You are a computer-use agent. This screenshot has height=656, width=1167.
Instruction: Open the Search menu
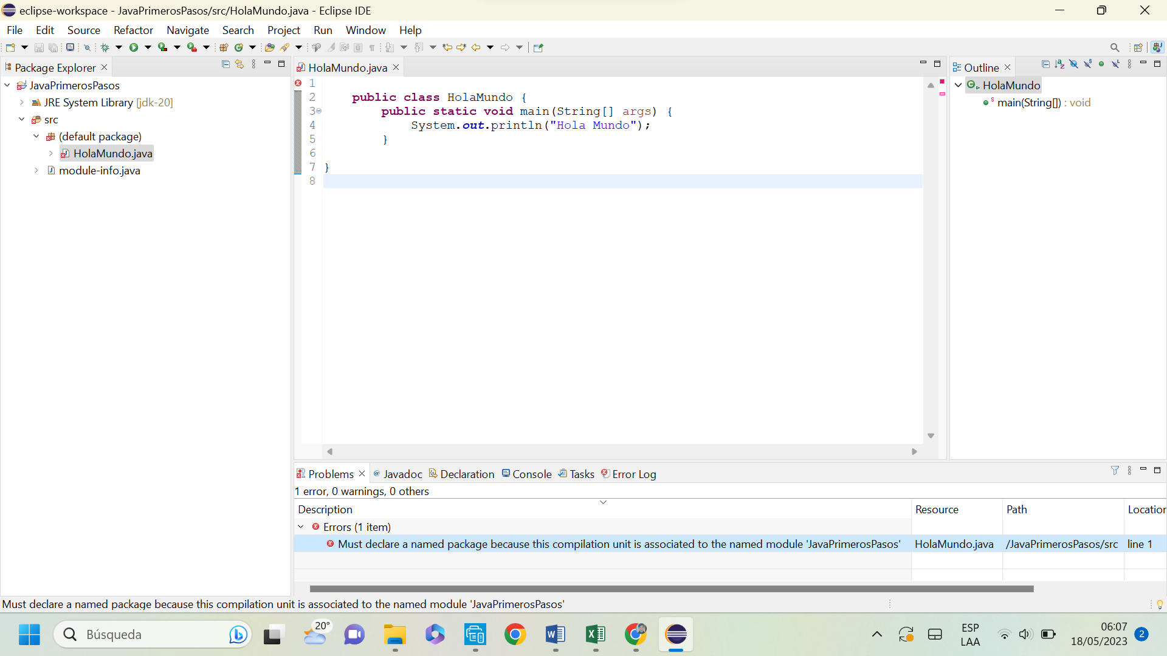tap(237, 30)
